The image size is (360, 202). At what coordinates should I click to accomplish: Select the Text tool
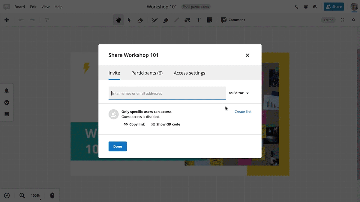tap(198, 20)
